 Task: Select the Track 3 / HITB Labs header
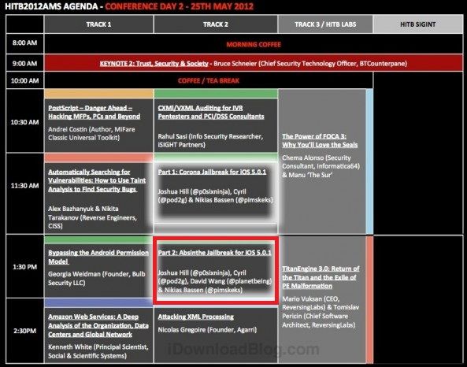point(325,24)
